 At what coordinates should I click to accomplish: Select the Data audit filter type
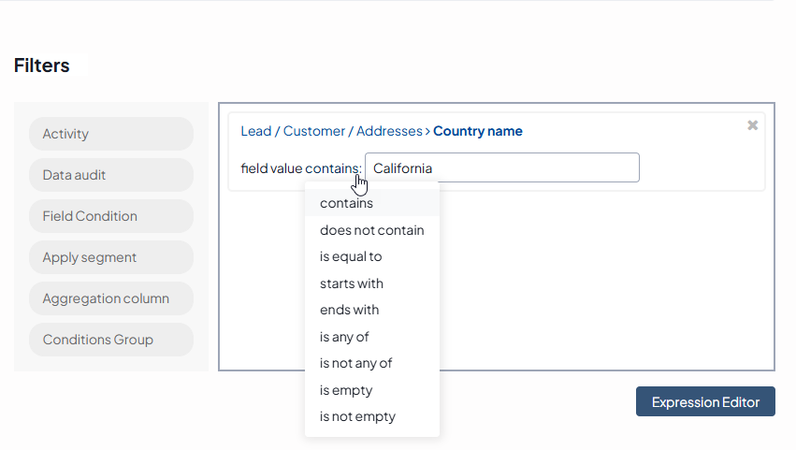point(111,175)
